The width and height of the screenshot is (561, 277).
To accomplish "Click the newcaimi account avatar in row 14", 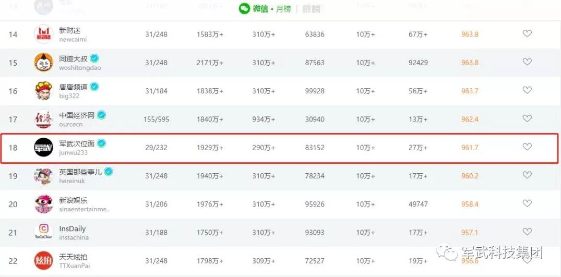I will coord(43,34).
